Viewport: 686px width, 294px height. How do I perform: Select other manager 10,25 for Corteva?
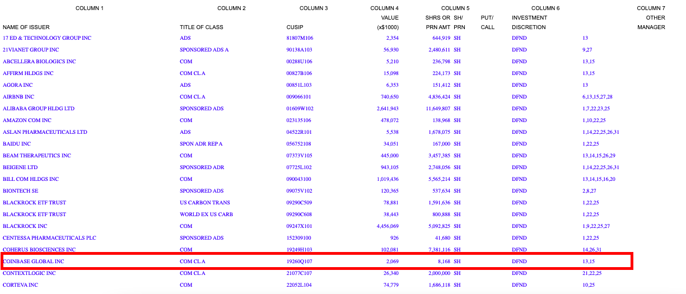coord(589,285)
